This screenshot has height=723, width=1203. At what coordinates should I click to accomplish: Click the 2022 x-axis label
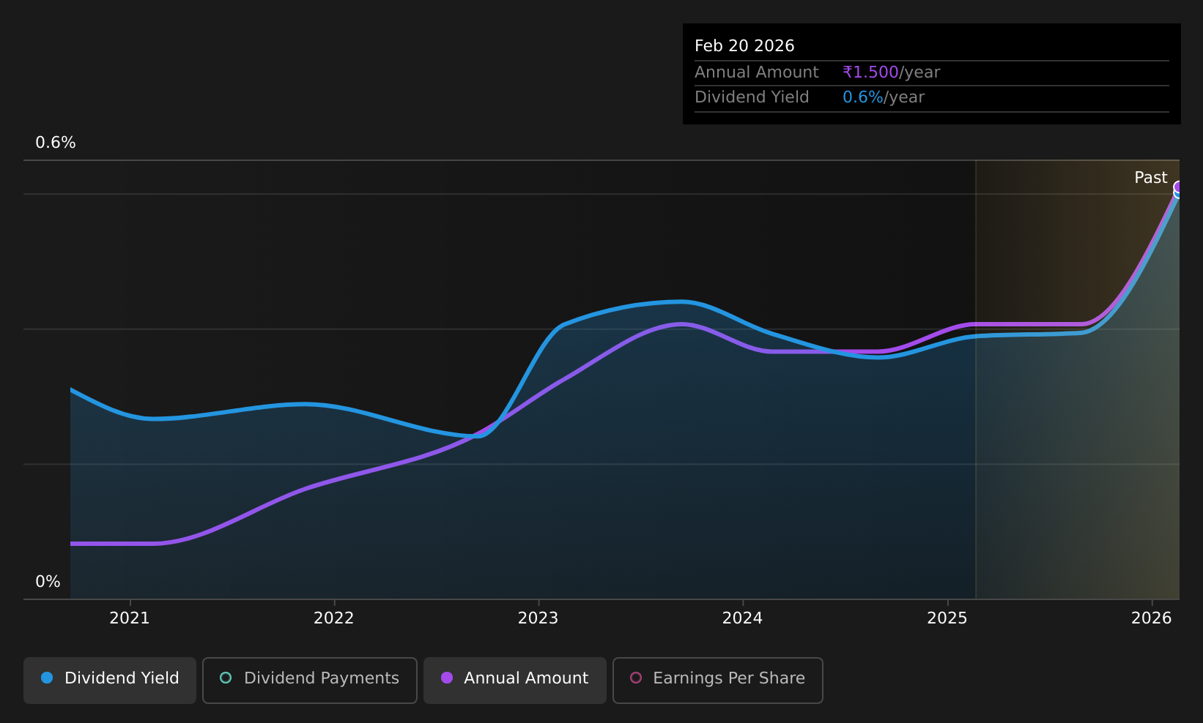point(334,618)
